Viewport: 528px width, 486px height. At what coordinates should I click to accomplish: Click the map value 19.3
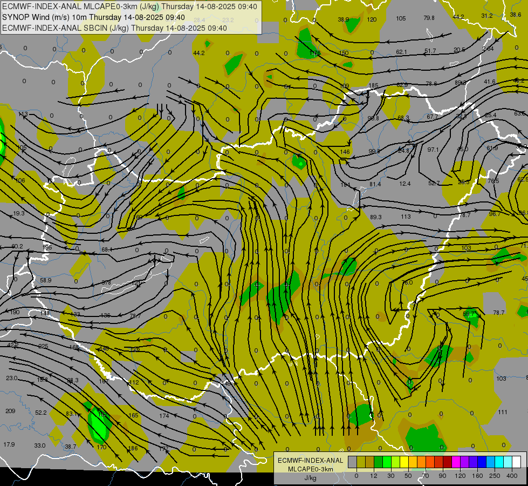pyautogui.click(x=19, y=213)
